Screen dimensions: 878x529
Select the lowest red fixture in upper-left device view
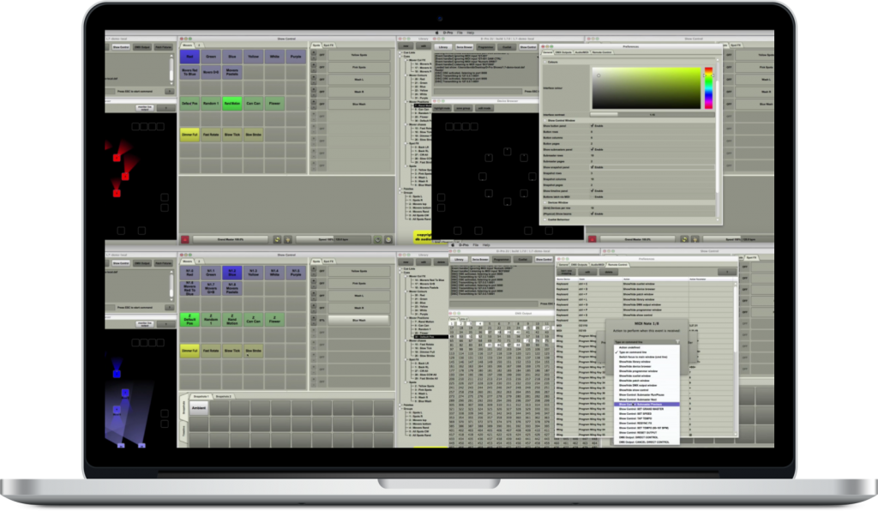[117, 193]
